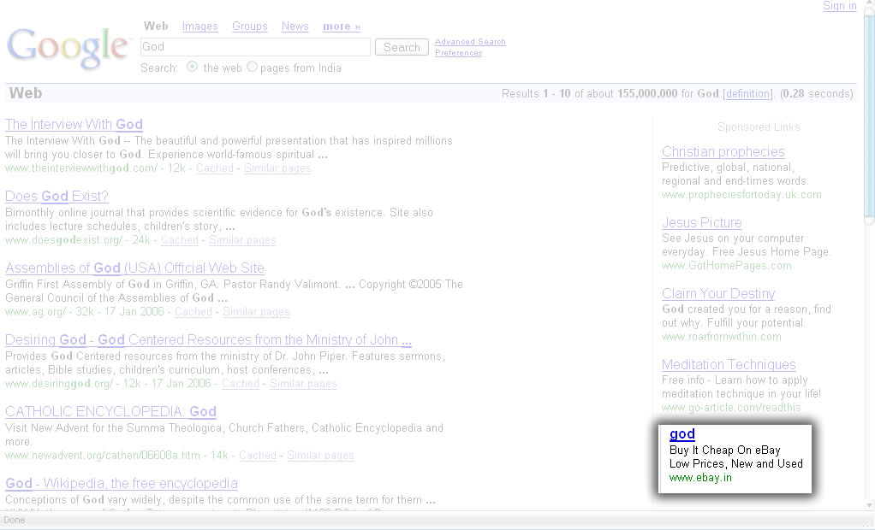875x530 pixels.
Task: Click 'www.roarfromwithin.com' URL text
Action: 722,337
